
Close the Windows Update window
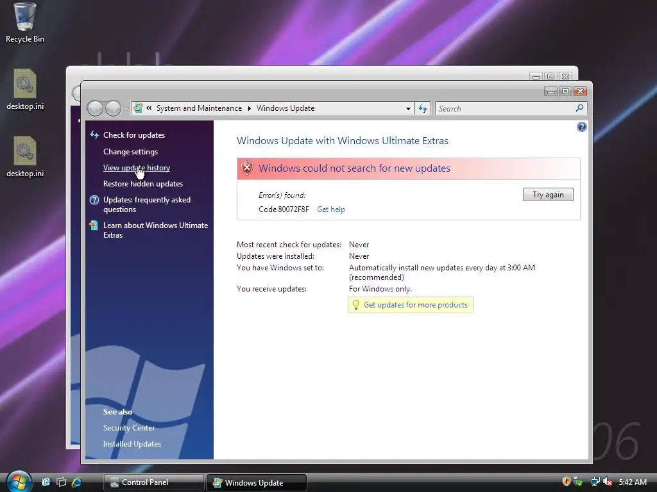(580, 91)
